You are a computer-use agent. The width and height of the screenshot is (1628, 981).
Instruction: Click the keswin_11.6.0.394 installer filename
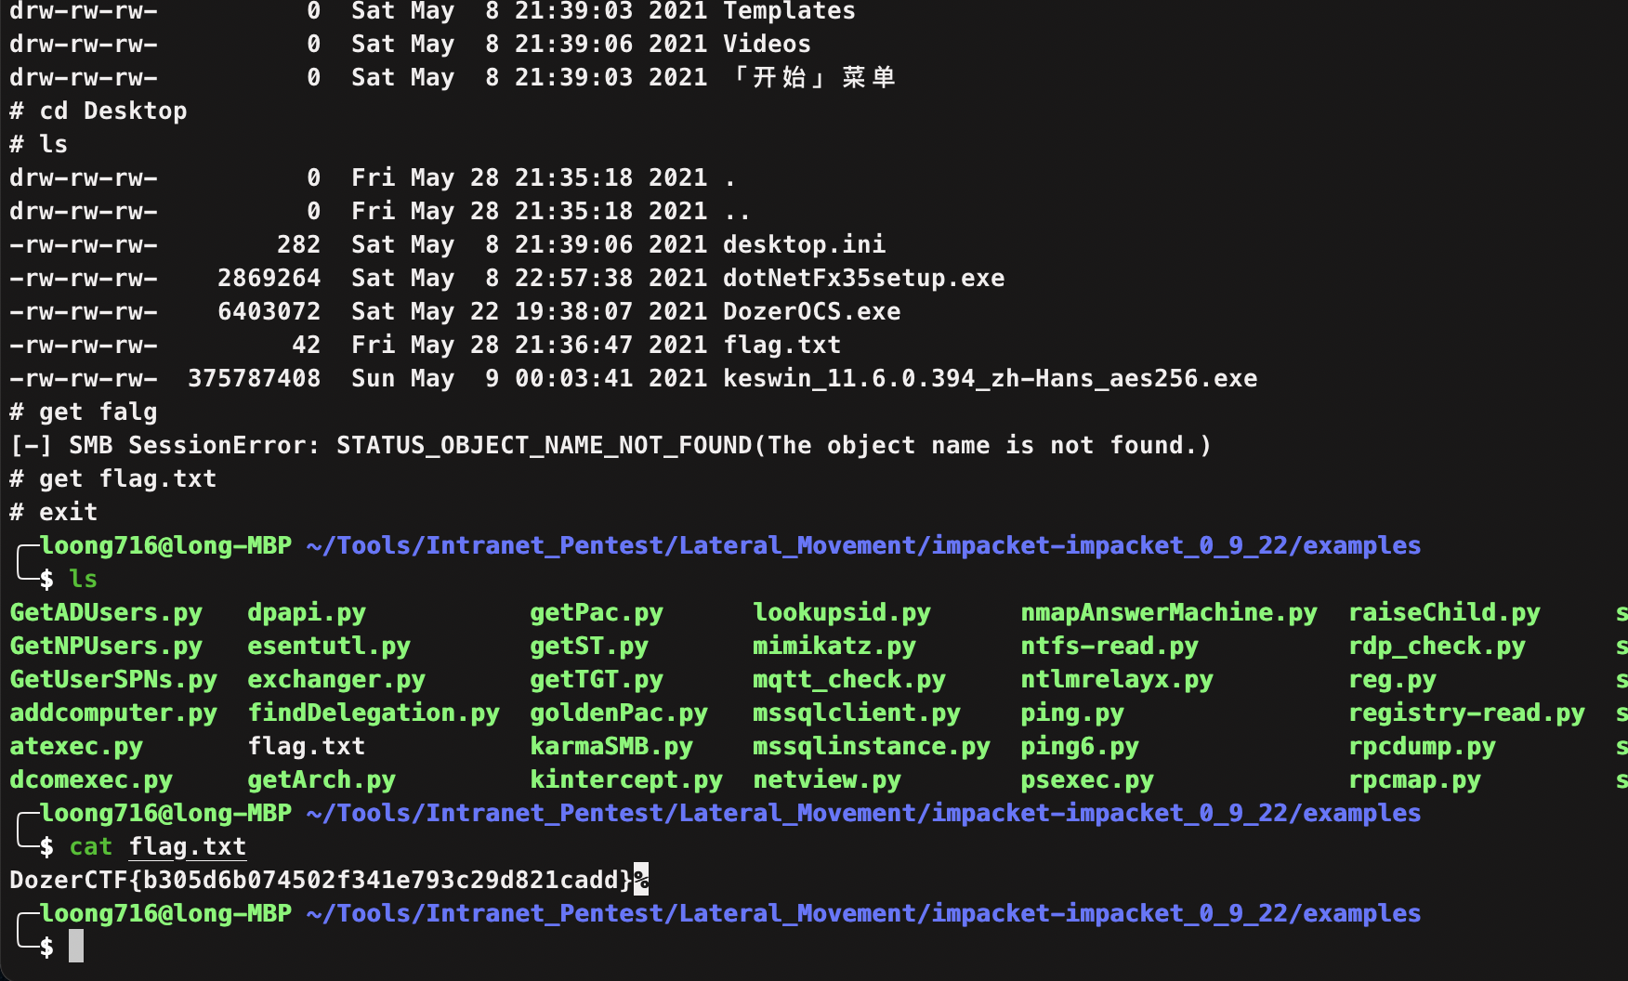click(990, 378)
